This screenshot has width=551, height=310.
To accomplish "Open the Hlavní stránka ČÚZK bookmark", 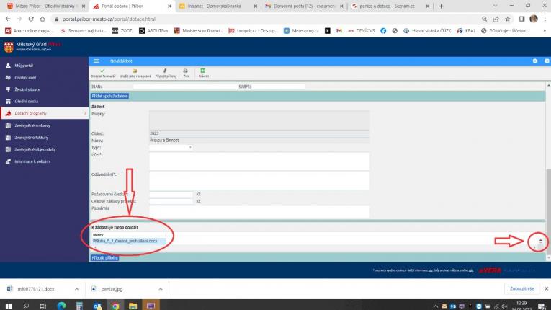I will pos(427,31).
